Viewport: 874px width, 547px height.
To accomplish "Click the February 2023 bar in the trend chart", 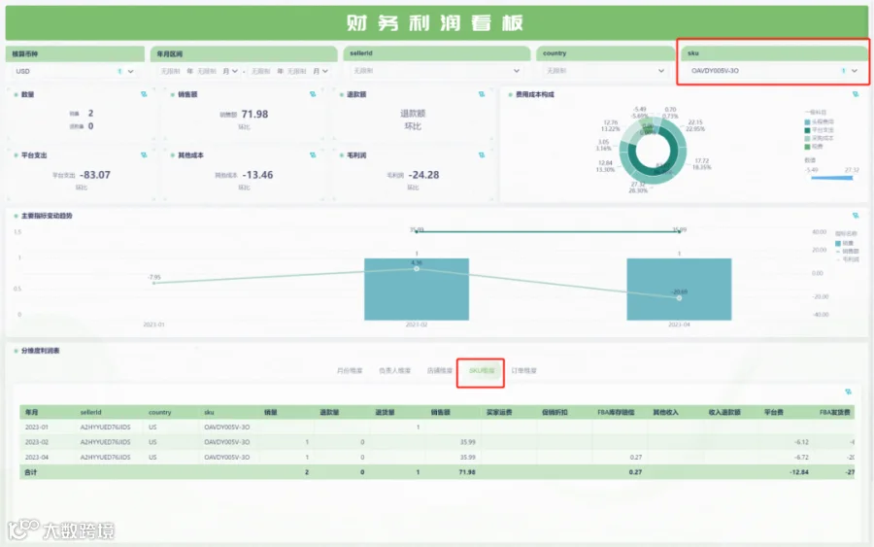I will click(x=417, y=289).
